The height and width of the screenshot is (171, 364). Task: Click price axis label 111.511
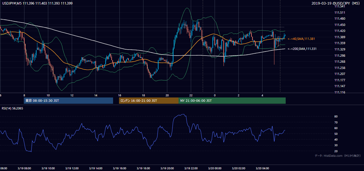340,13
